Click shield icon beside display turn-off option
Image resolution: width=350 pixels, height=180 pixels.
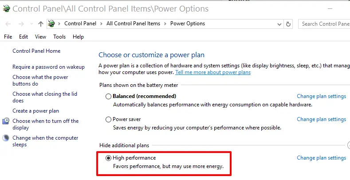6,121
